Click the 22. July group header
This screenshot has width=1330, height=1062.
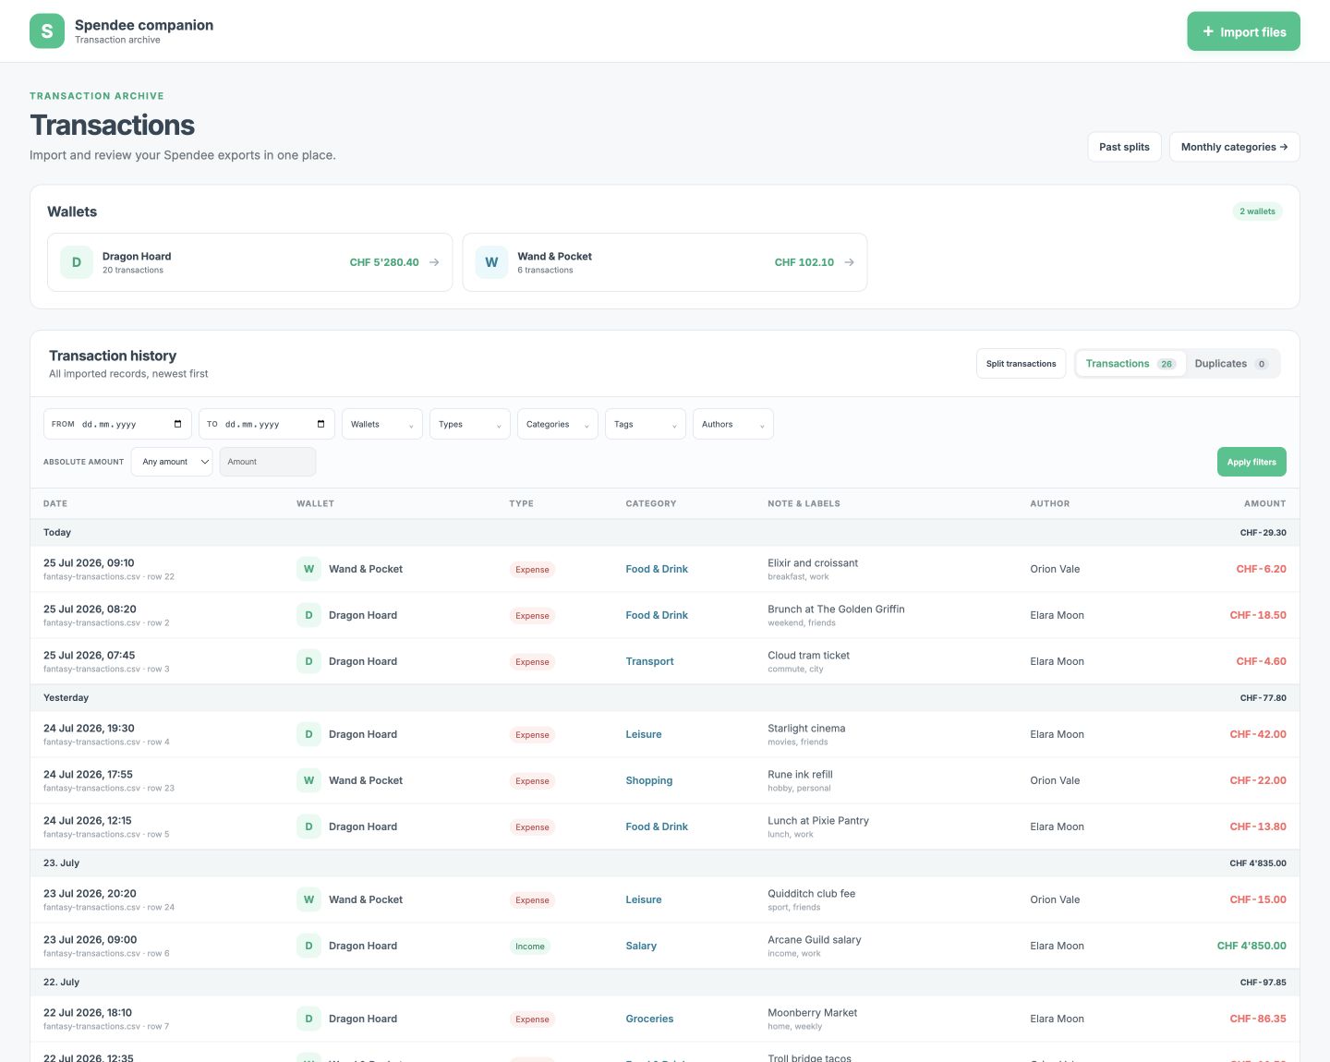665,982
